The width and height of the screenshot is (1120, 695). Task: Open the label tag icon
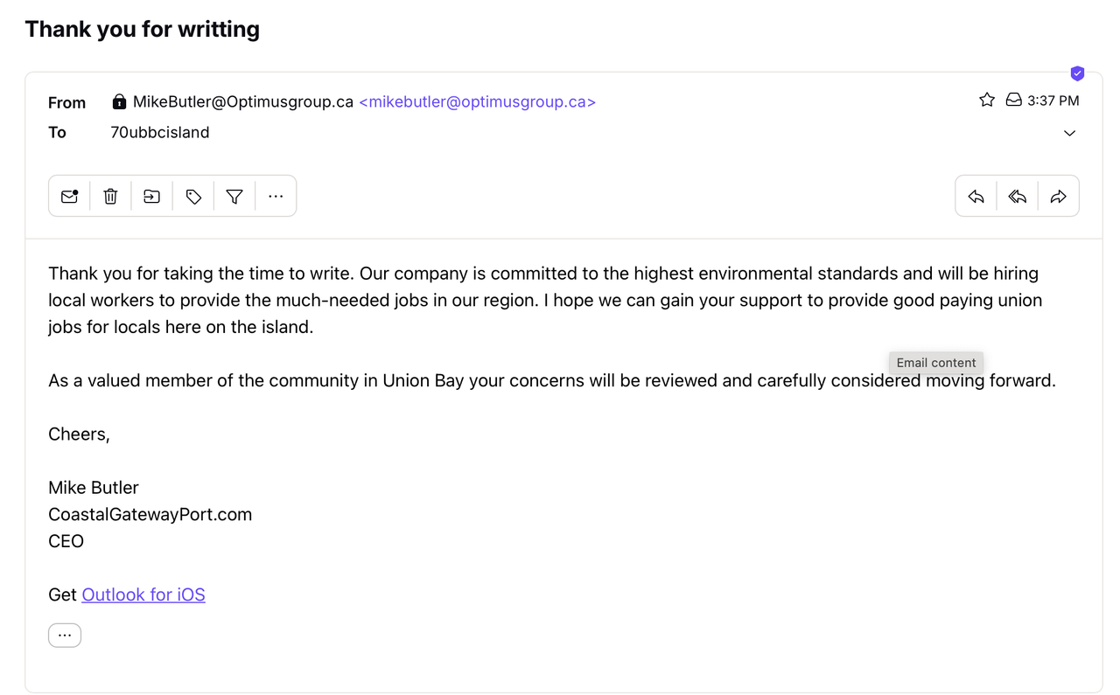[x=193, y=197]
